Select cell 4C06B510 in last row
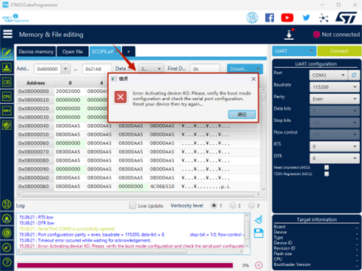Screen dimensions: 362x271 (162, 186)
